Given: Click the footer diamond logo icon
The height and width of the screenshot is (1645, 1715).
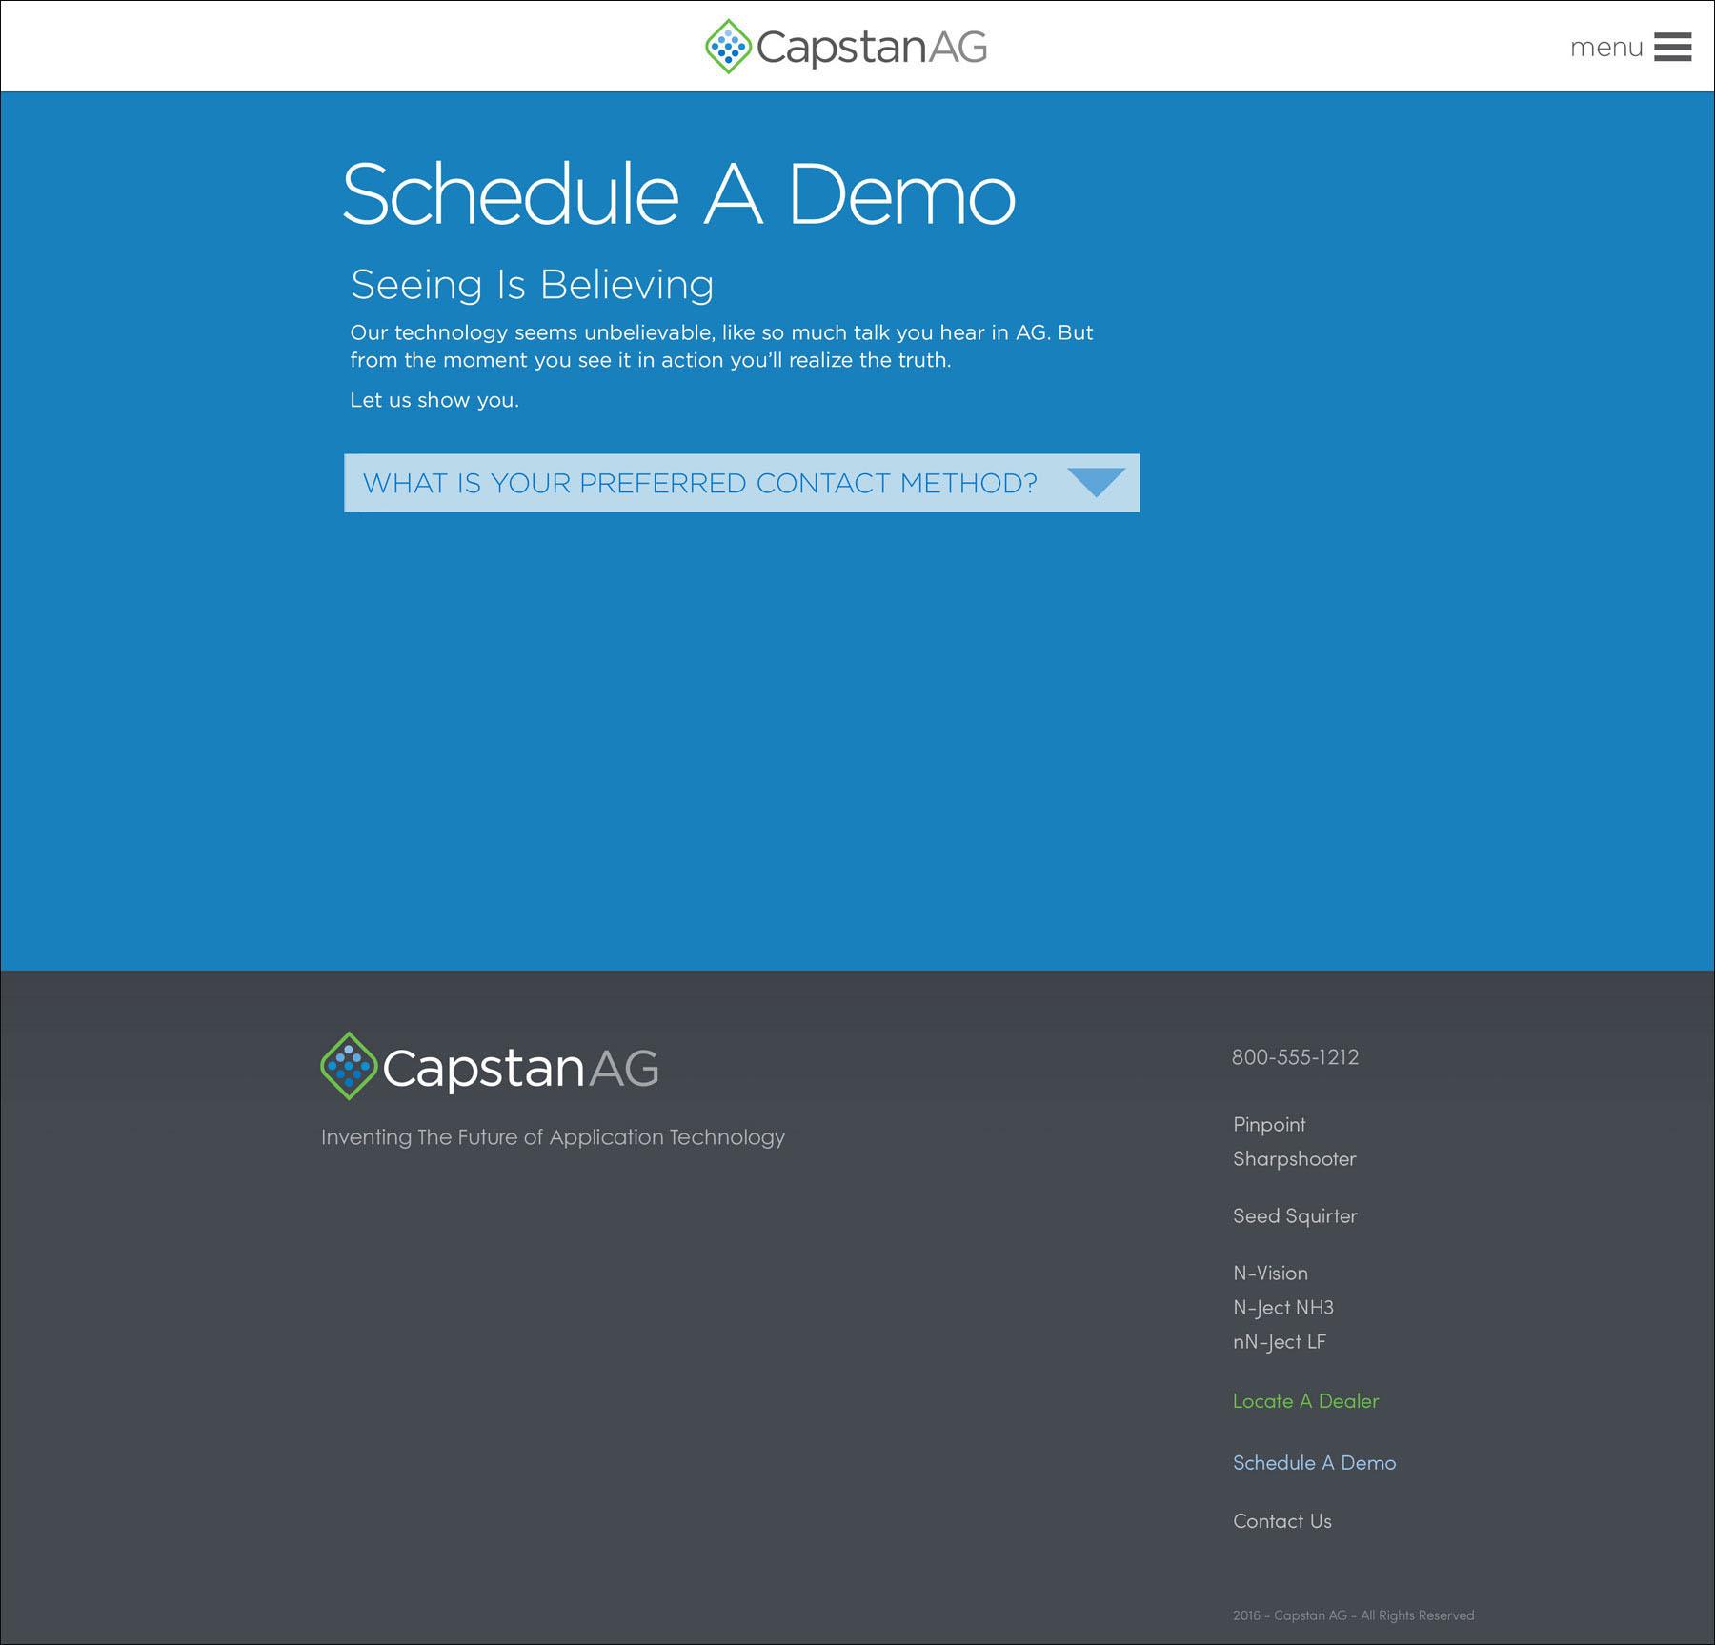Looking at the screenshot, I should coord(349,1066).
